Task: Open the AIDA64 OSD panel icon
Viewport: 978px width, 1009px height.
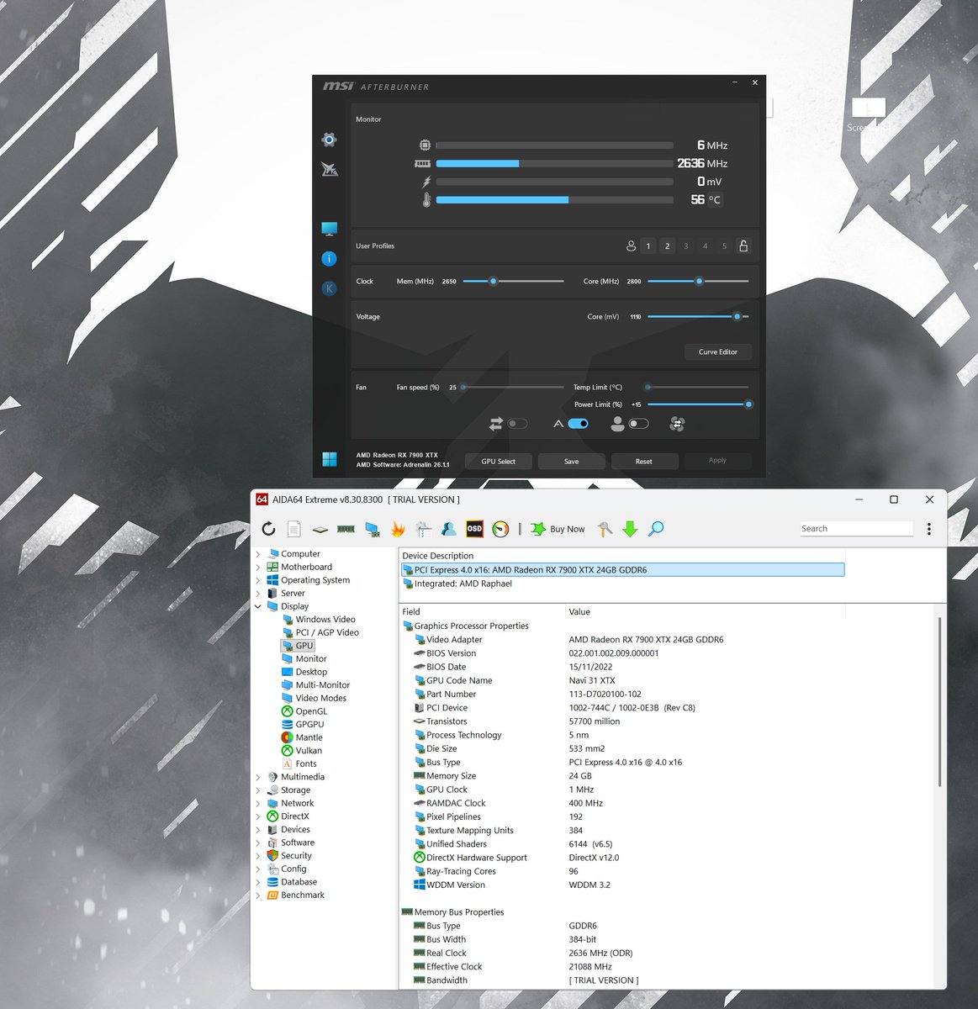Action: click(474, 529)
